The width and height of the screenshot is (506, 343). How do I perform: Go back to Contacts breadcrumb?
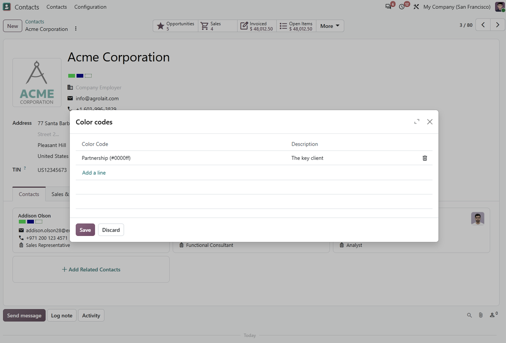tap(34, 21)
